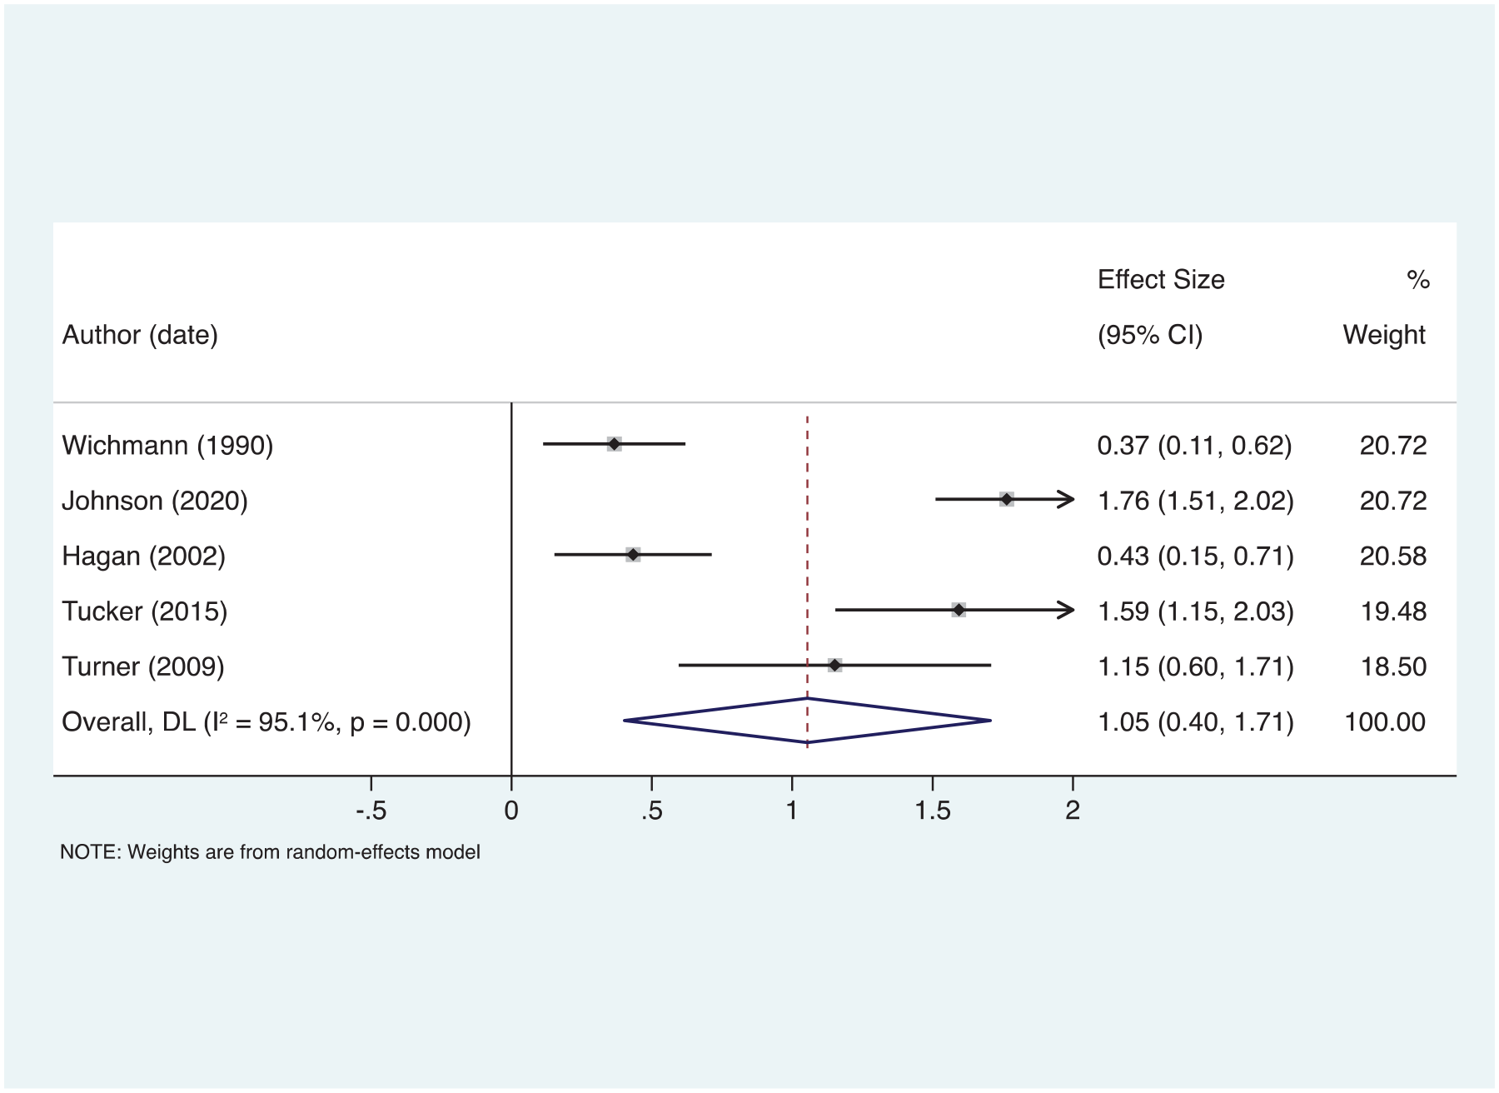Click the axis tick label 1.5

click(932, 810)
